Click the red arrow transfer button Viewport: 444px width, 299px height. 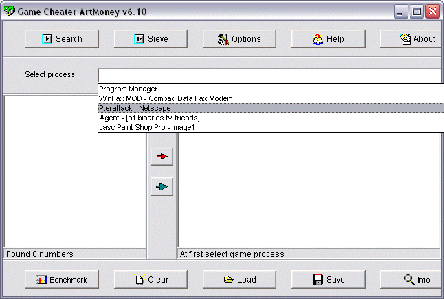tap(162, 157)
